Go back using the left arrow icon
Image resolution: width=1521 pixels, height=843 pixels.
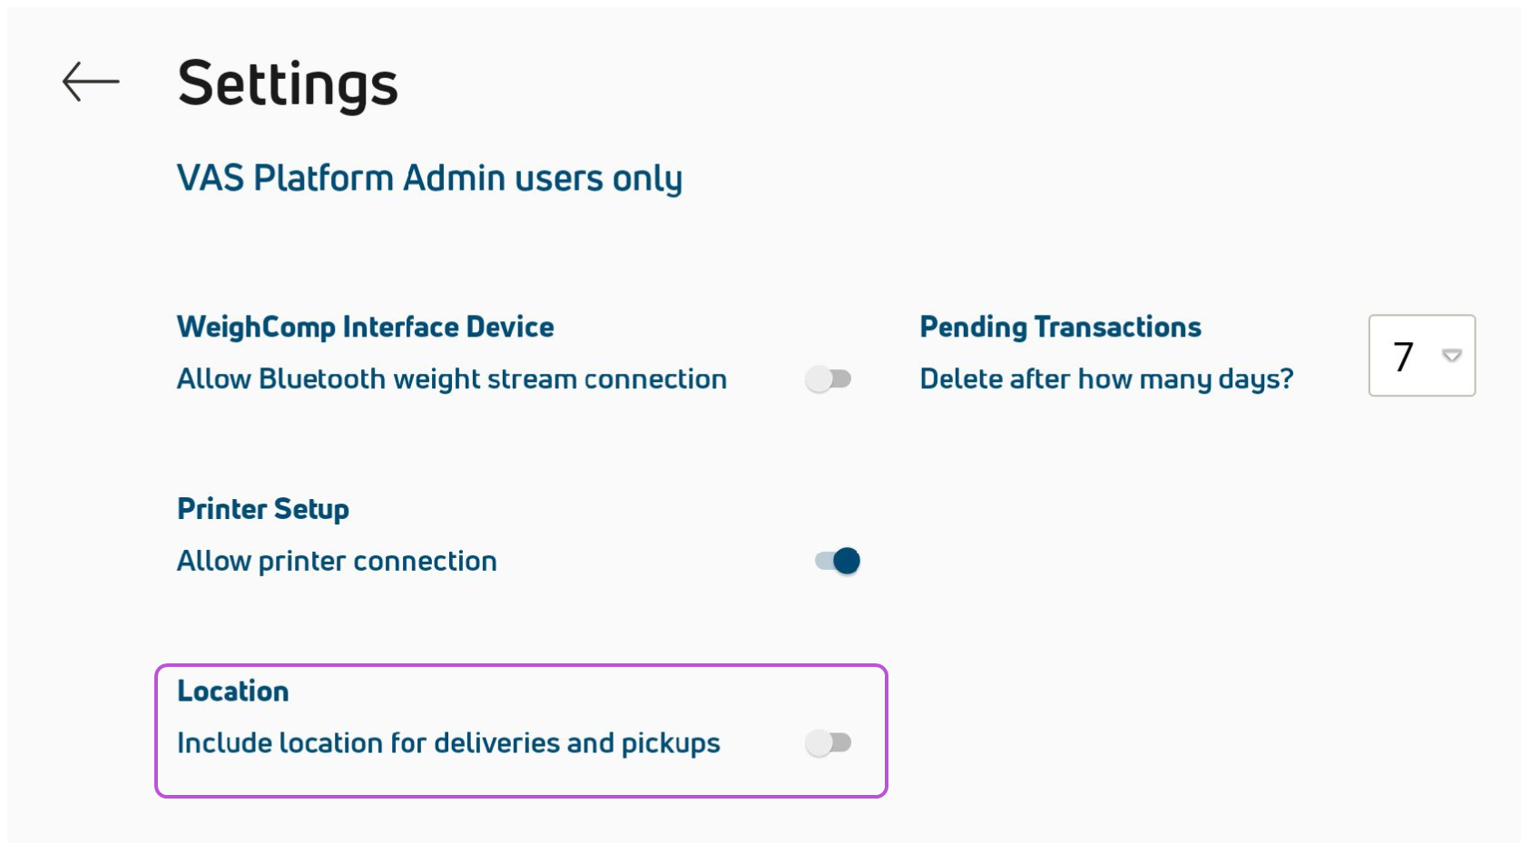click(x=91, y=82)
